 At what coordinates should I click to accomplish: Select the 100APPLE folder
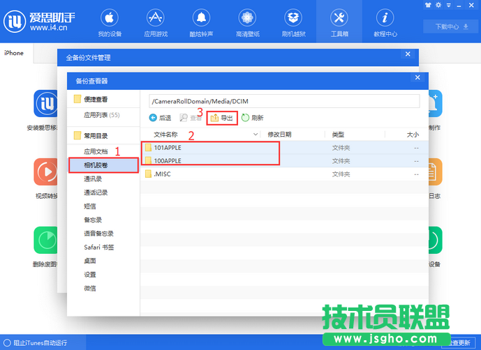[x=284, y=161]
